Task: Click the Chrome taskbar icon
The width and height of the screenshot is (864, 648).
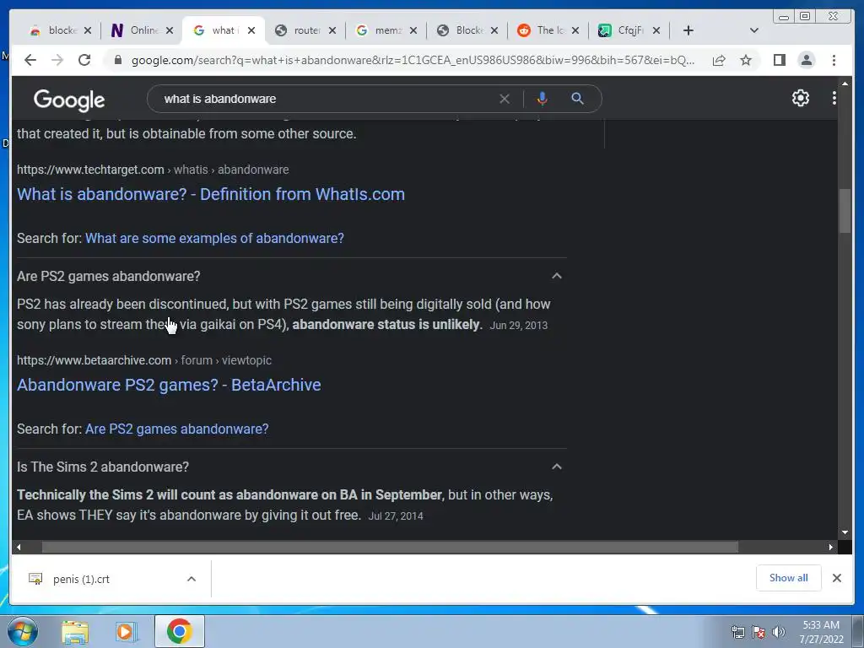Action: [x=179, y=631]
